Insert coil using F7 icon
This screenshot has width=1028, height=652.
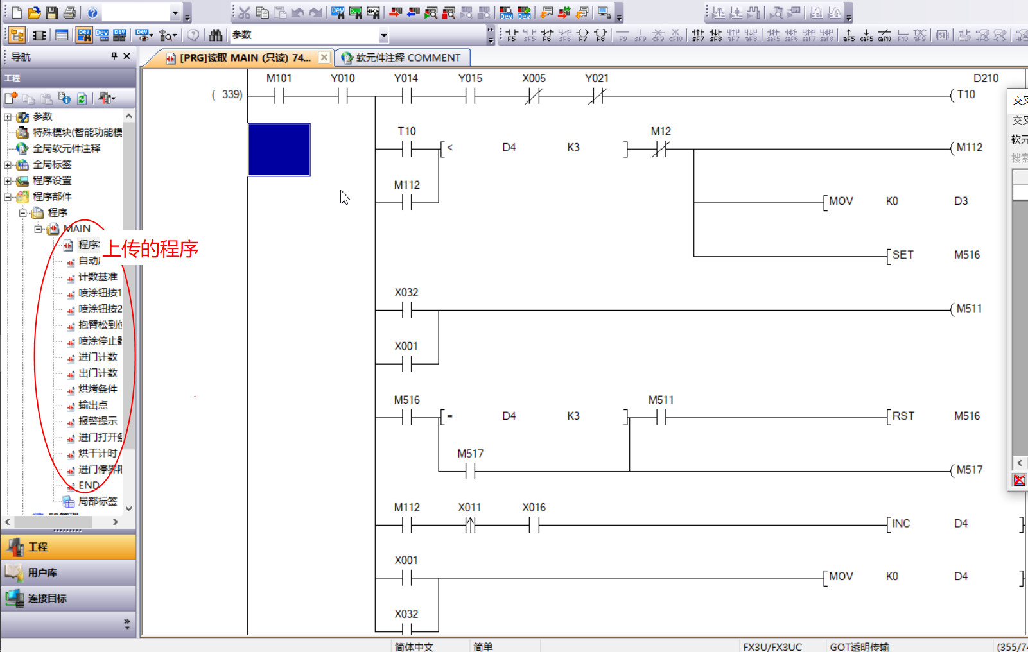(582, 35)
